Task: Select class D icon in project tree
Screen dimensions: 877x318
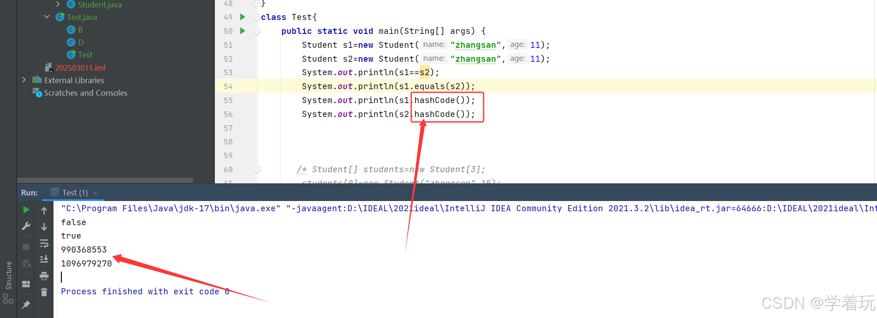Action: point(71,42)
